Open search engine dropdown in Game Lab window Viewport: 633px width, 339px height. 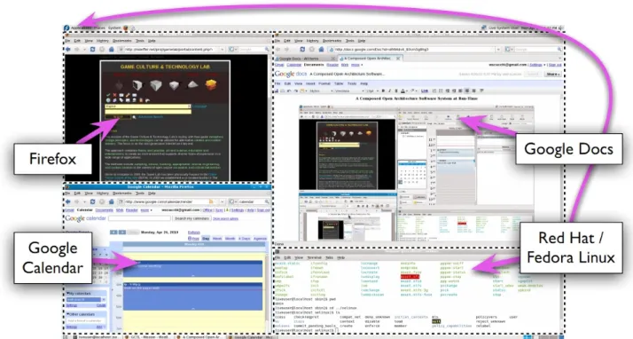click(233, 50)
